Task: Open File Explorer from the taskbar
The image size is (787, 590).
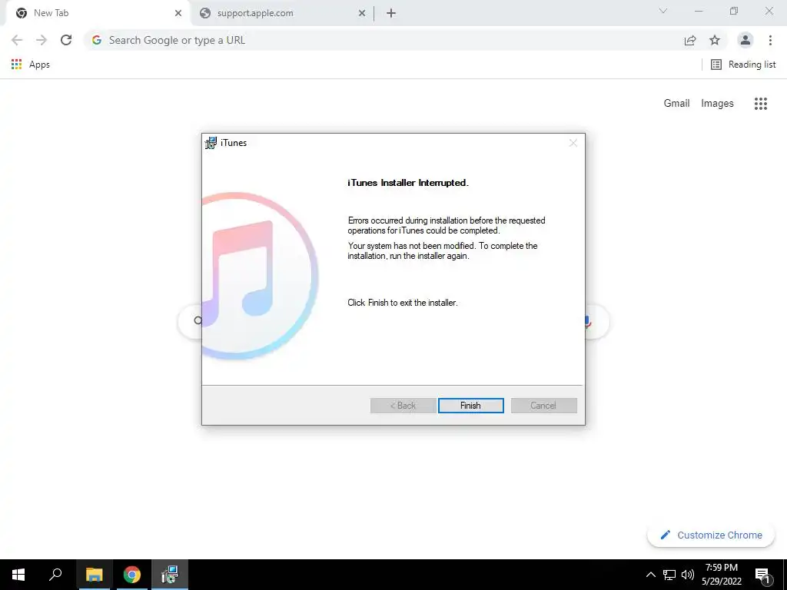Action: pos(94,575)
